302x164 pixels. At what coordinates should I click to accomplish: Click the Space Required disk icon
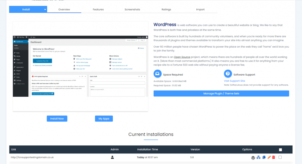[x=157, y=74]
